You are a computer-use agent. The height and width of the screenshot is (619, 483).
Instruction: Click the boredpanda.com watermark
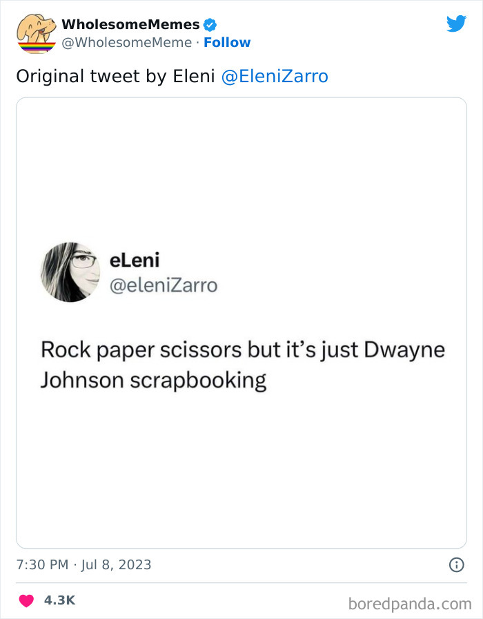click(x=409, y=603)
